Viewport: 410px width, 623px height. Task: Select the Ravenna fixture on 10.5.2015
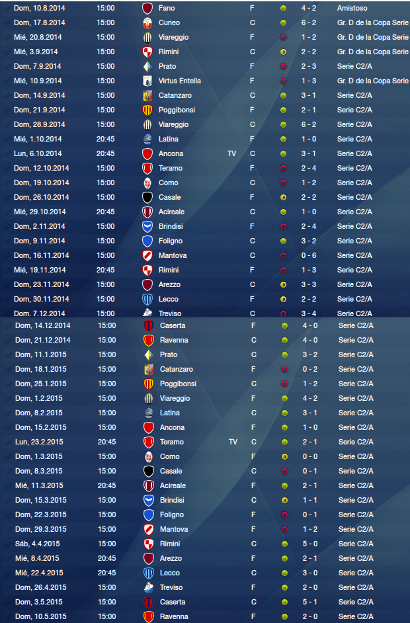205,616
